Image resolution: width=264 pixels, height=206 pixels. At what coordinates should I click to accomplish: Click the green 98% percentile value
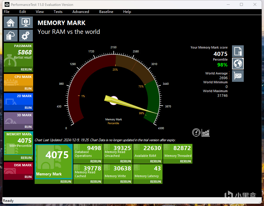(x=222, y=65)
